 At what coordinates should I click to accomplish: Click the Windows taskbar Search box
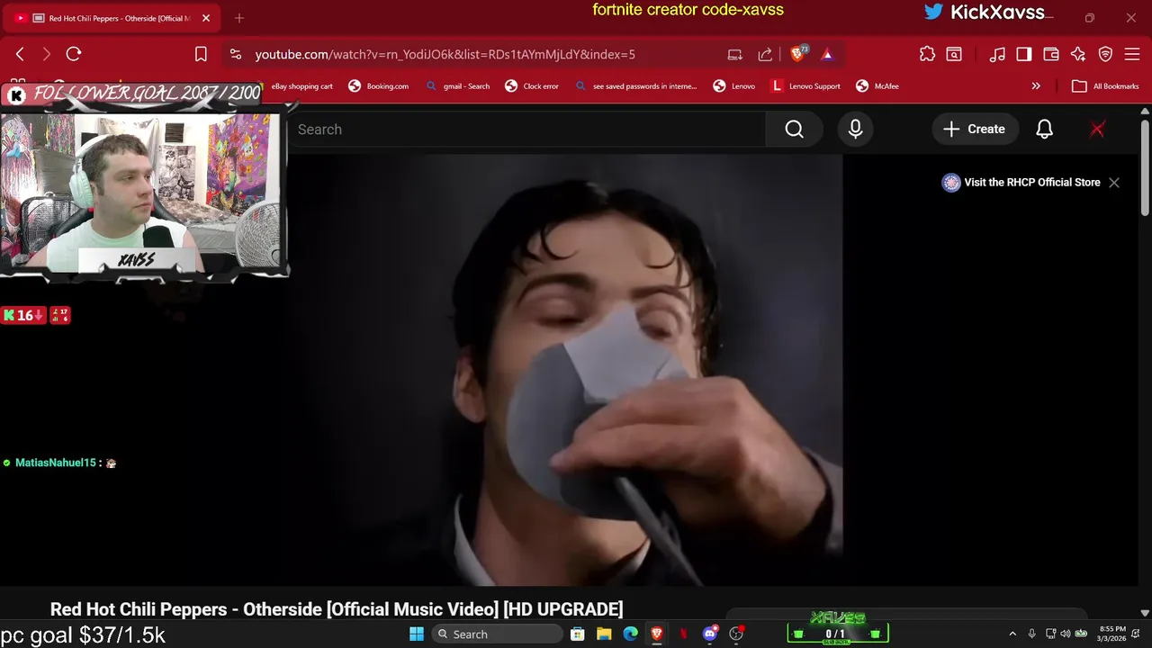[x=497, y=634]
